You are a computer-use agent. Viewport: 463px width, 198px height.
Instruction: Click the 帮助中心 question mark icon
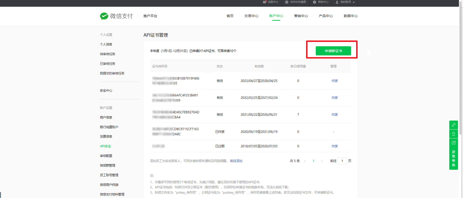click(315, 2)
